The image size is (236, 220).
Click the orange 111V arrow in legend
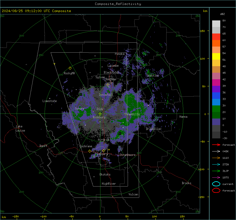(216, 158)
